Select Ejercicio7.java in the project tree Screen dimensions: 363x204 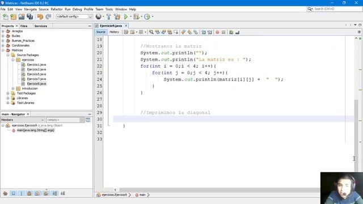[x=36, y=79]
